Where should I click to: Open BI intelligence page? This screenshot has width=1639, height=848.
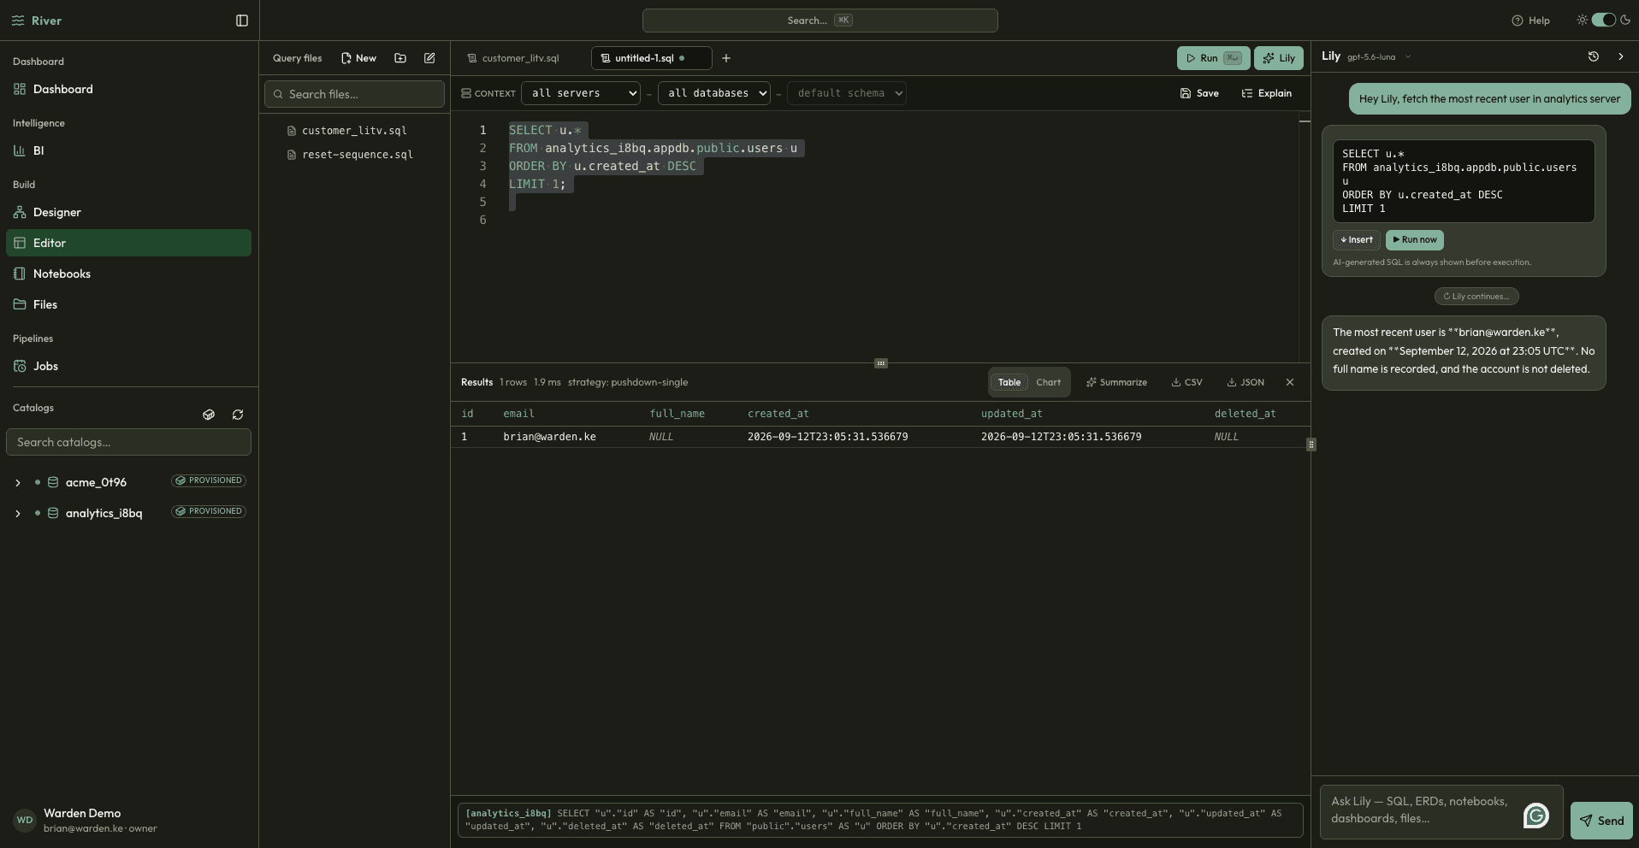point(128,150)
